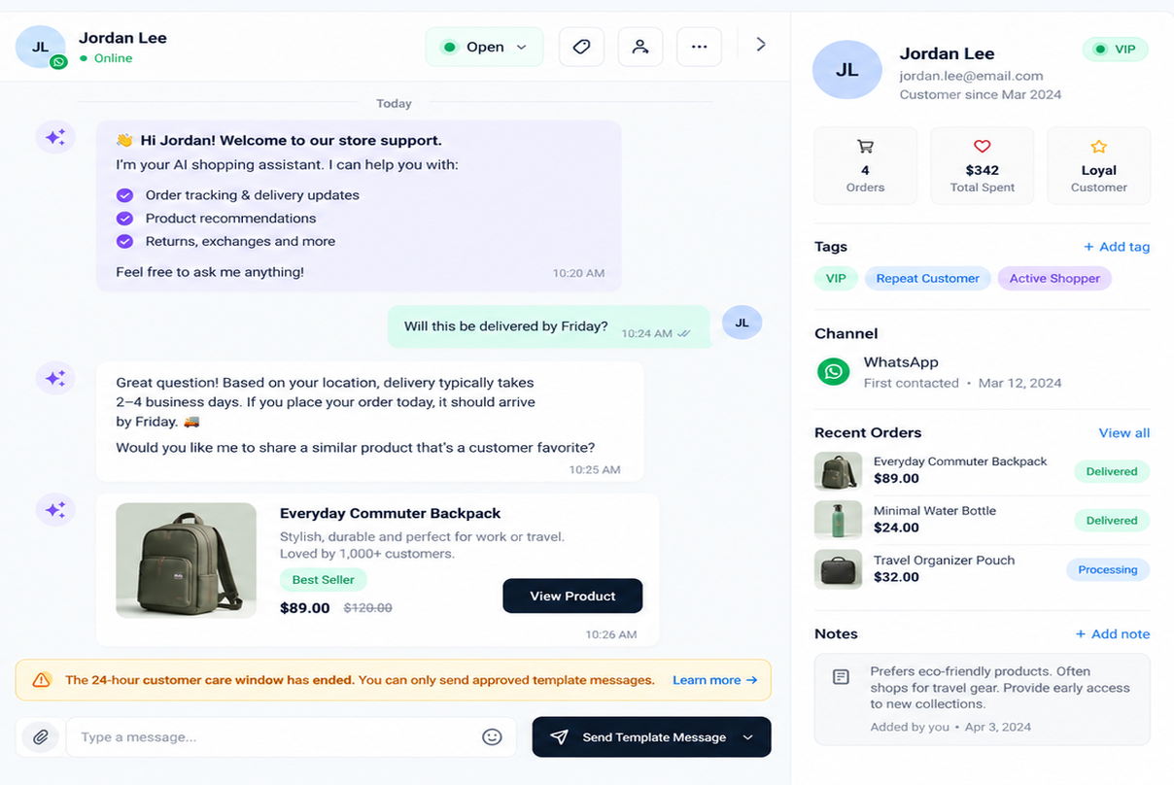The image size is (1174, 785).
Task: Click the heart Total Spent icon
Action: [x=982, y=147]
